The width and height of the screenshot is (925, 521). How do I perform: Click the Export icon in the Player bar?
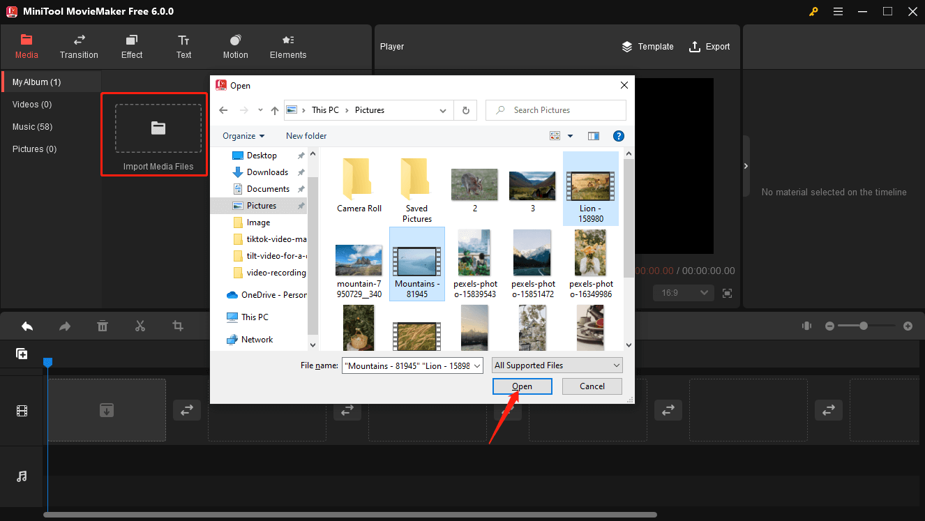pyautogui.click(x=694, y=46)
